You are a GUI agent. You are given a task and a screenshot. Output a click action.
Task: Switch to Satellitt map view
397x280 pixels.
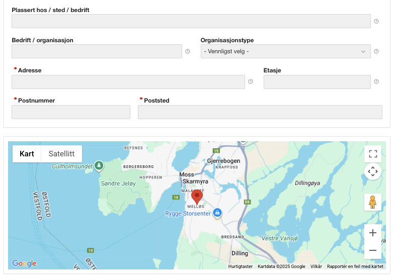pos(61,154)
